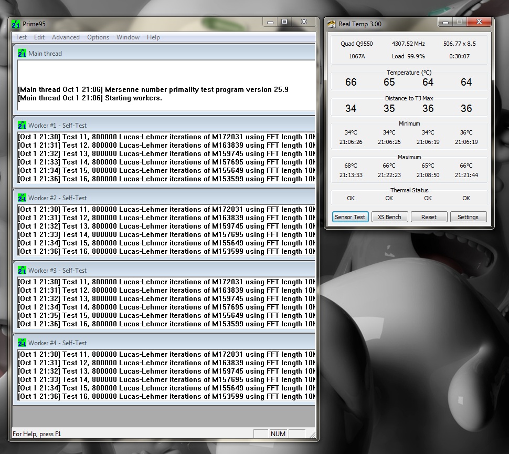Open the Options menu
The image size is (509, 454).
(x=98, y=37)
